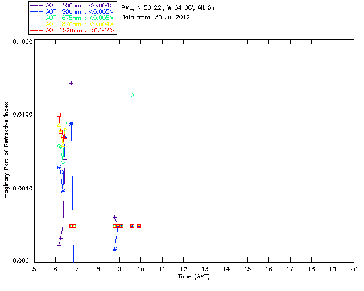Click the red square marker at 0.0100 level
This screenshot has width=364, height=291.
(x=59, y=115)
